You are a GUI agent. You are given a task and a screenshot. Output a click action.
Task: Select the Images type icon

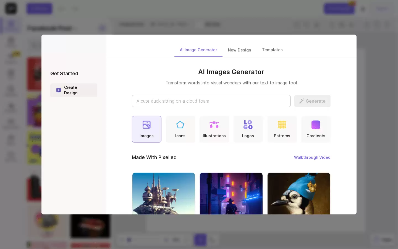[146, 125]
